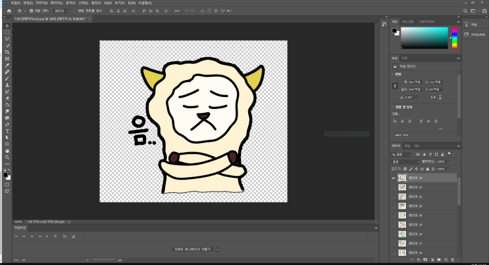Select the Hand tool
The image size is (489, 265).
click(7, 151)
